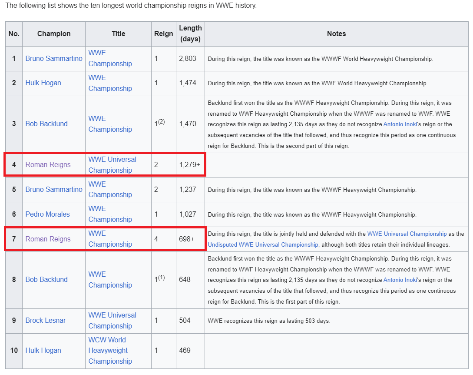The image size is (473, 375).
Task: Open Bruno Sammartino link in row 1
Action: pyautogui.click(x=54, y=58)
